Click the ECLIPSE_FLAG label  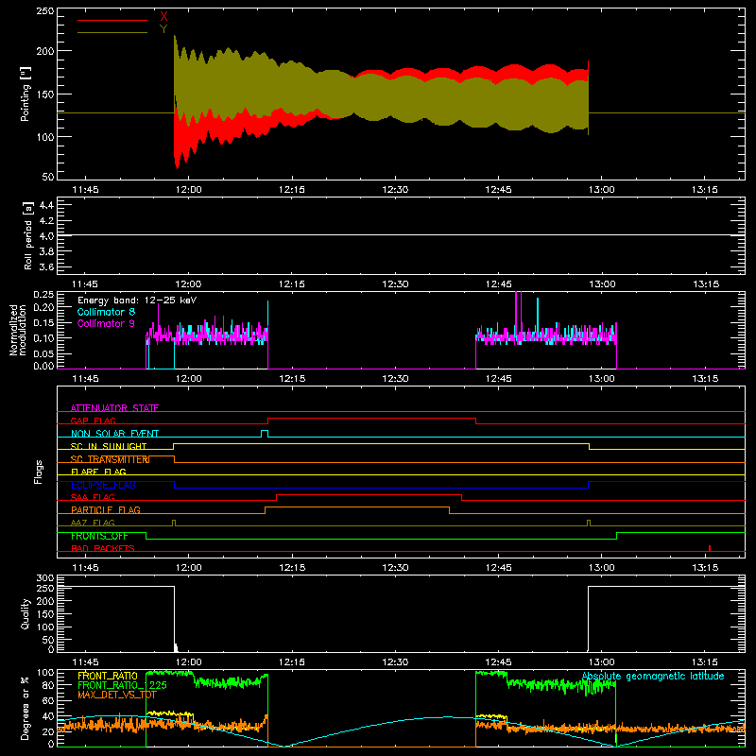click(x=103, y=485)
